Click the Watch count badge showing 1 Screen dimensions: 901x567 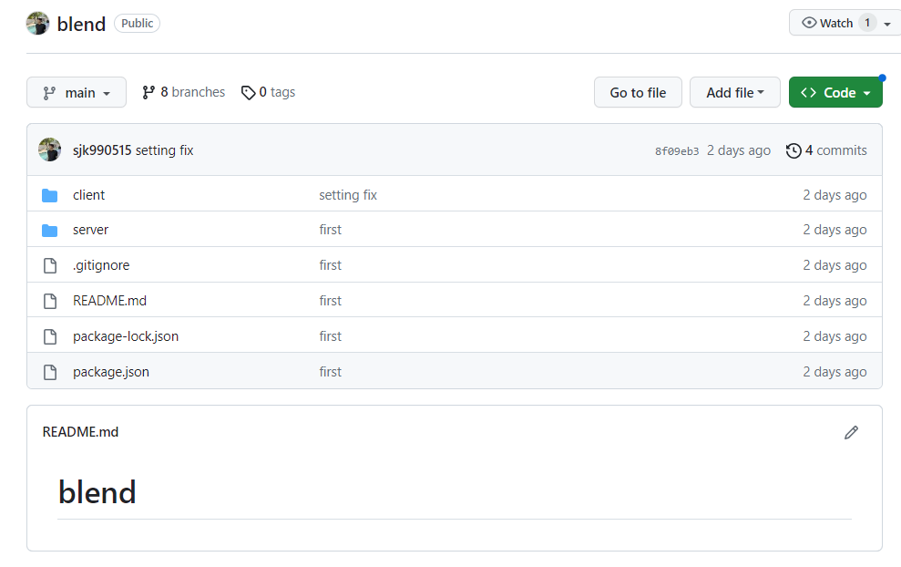tap(867, 23)
